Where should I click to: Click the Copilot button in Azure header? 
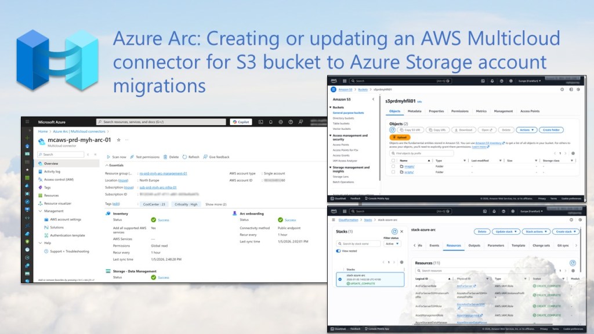point(241,122)
